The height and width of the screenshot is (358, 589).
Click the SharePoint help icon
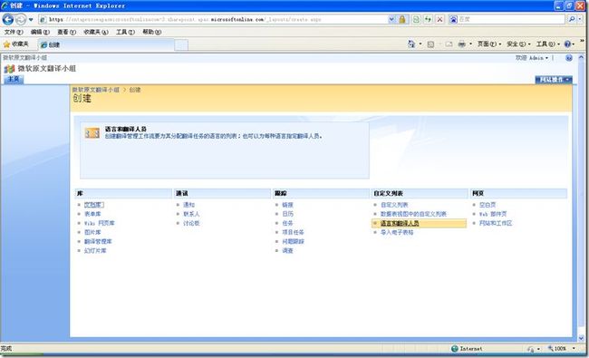coord(569,58)
